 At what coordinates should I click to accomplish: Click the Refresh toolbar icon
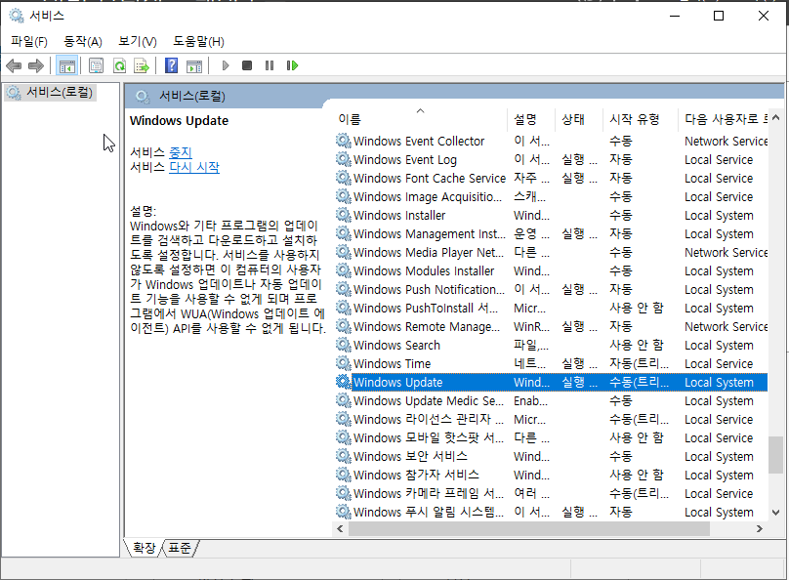pyautogui.click(x=119, y=65)
